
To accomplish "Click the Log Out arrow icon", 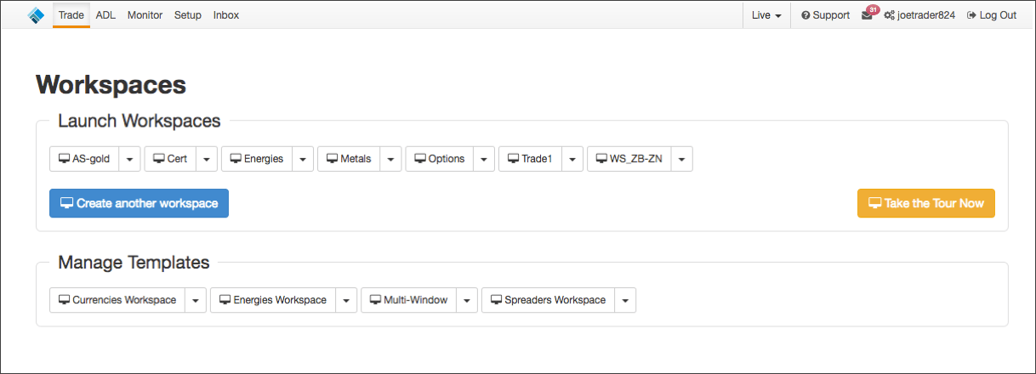I will (971, 15).
